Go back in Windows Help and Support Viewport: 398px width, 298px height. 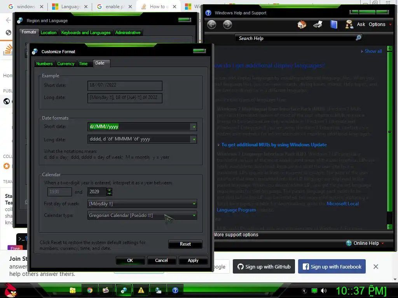[211, 24]
